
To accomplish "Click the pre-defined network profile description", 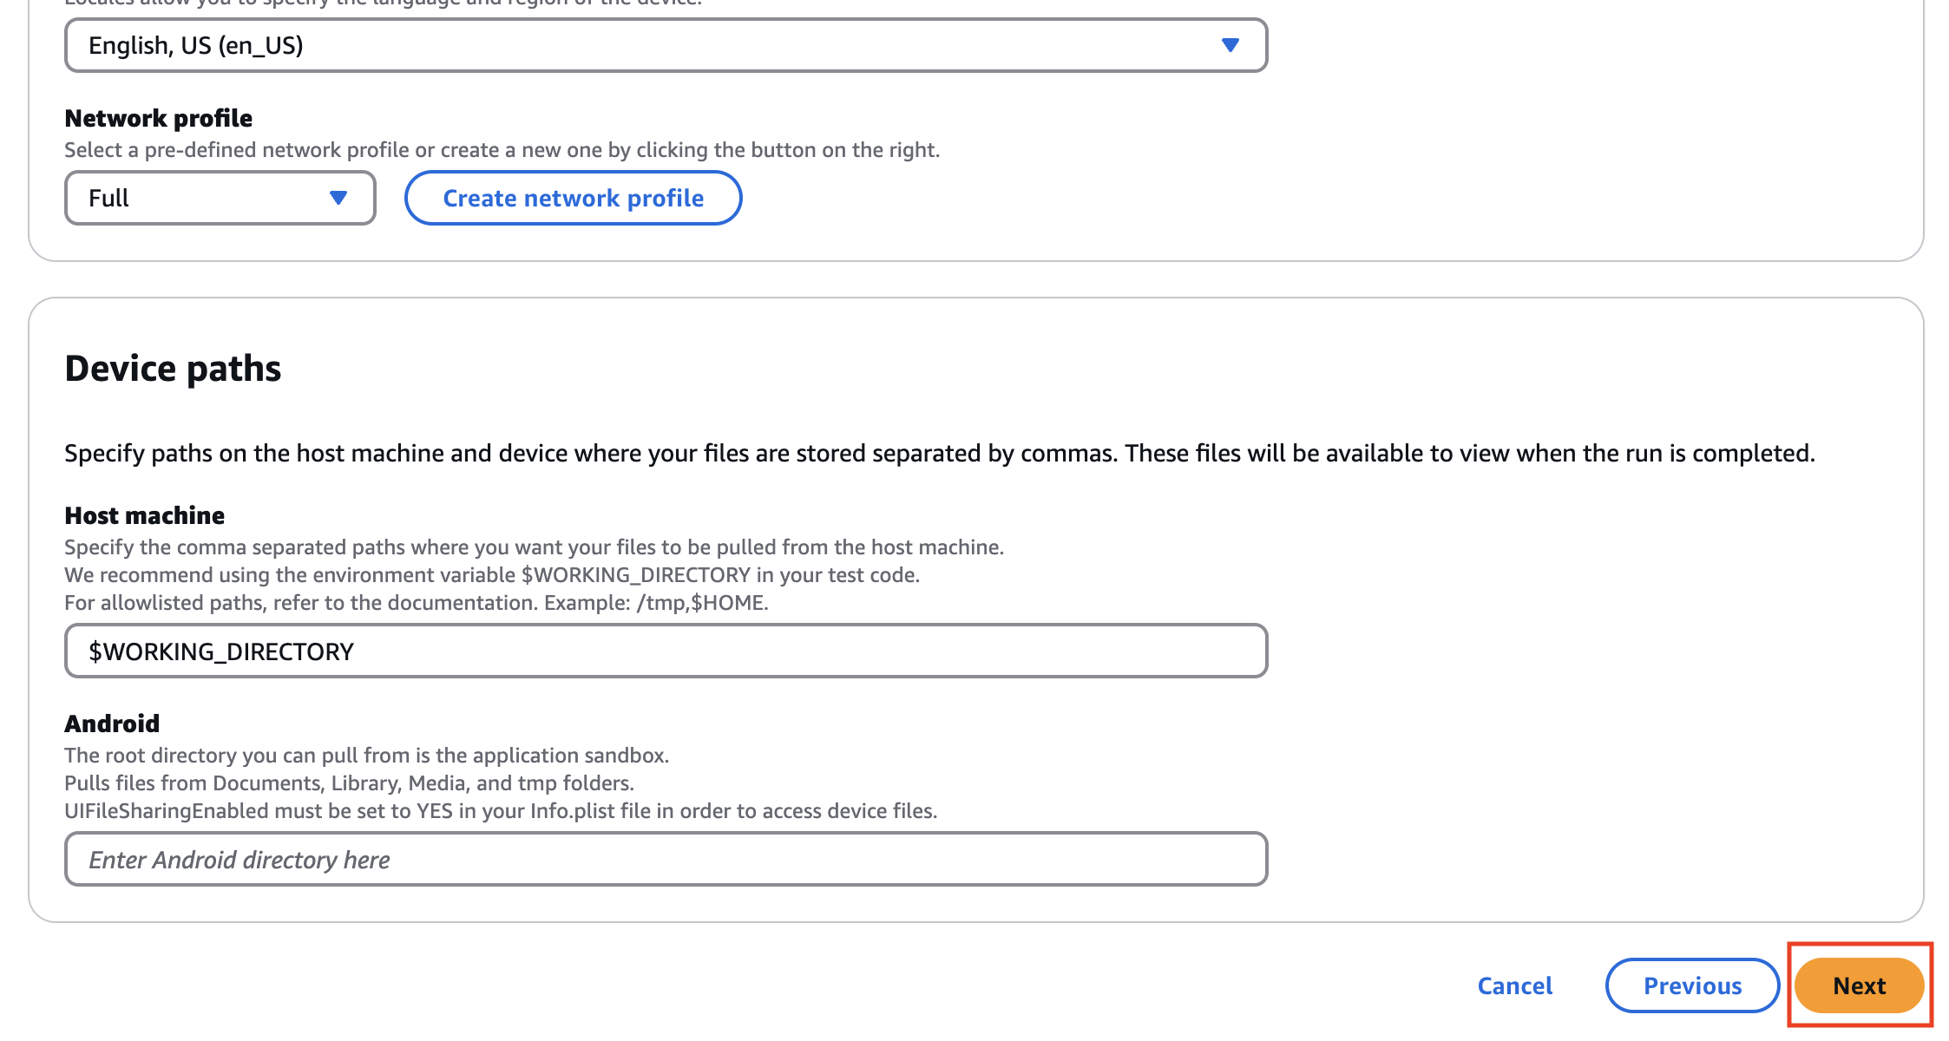I will click(x=502, y=150).
